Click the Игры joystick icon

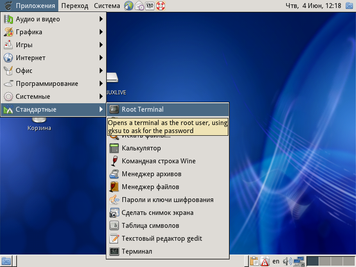click(x=8, y=45)
